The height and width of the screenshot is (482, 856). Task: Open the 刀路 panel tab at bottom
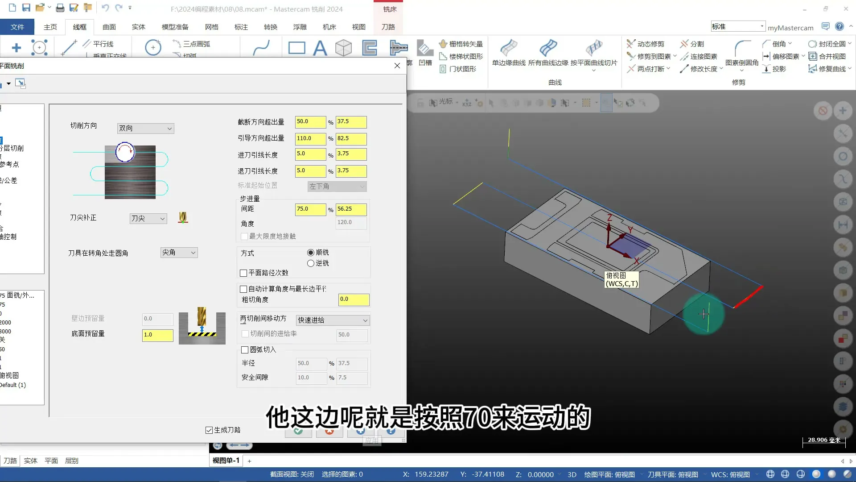pos(10,461)
